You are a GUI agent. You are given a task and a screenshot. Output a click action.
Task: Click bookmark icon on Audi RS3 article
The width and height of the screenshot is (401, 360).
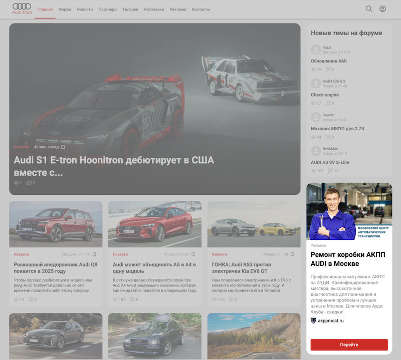(x=293, y=254)
